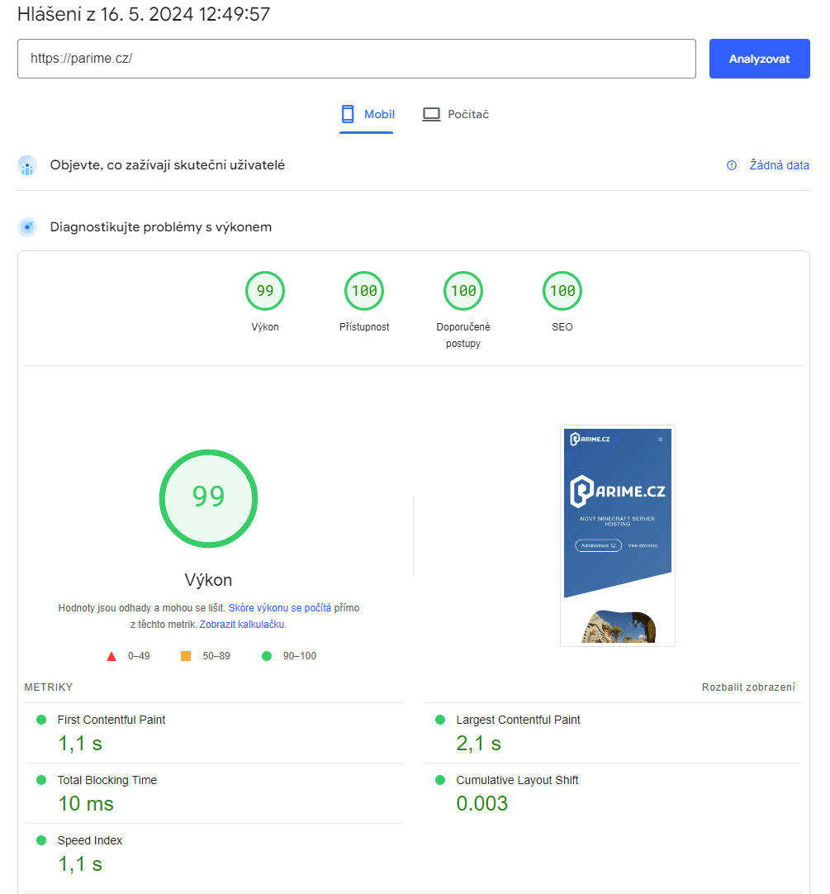Image resolution: width=830 pixels, height=894 pixels.
Task: Click the large 99 performance gauge
Action: pyautogui.click(x=209, y=498)
